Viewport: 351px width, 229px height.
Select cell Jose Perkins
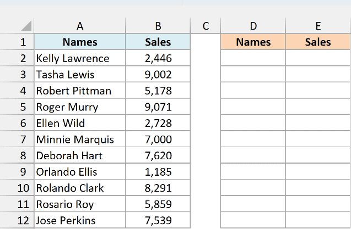click(x=80, y=220)
